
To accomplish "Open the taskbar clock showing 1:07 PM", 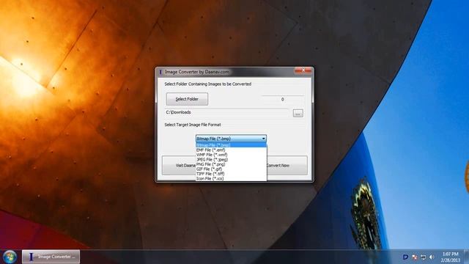I will [x=450, y=257].
